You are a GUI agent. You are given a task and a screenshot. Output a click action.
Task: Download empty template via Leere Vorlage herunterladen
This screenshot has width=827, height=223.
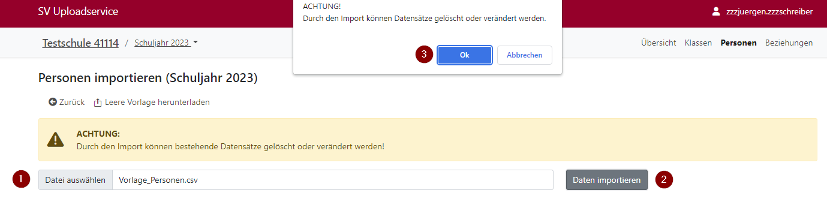click(152, 103)
